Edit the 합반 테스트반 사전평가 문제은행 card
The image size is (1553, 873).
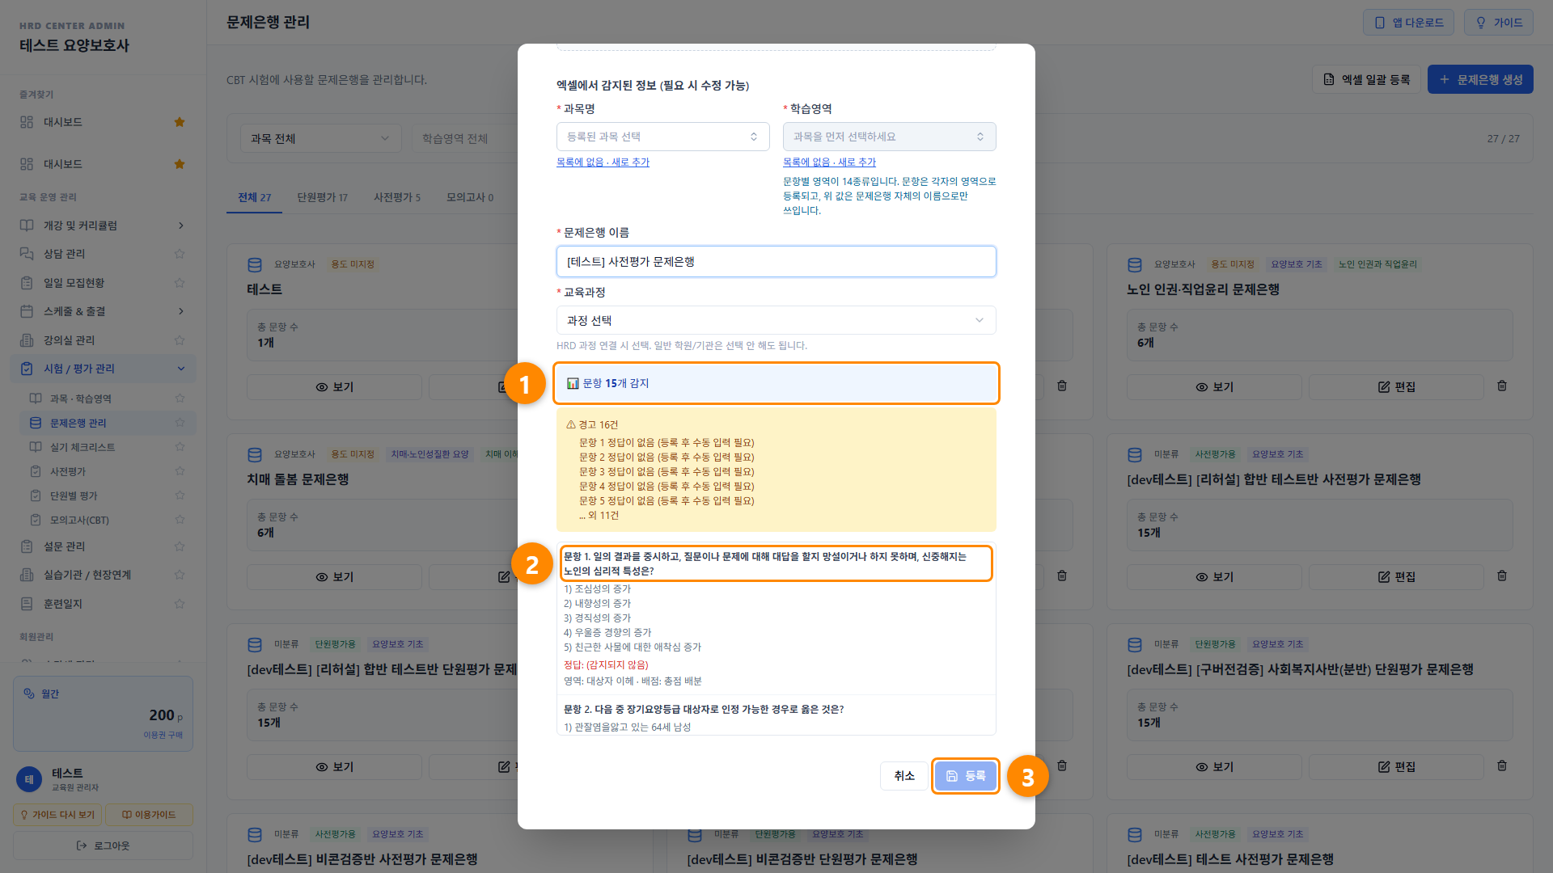(1396, 577)
